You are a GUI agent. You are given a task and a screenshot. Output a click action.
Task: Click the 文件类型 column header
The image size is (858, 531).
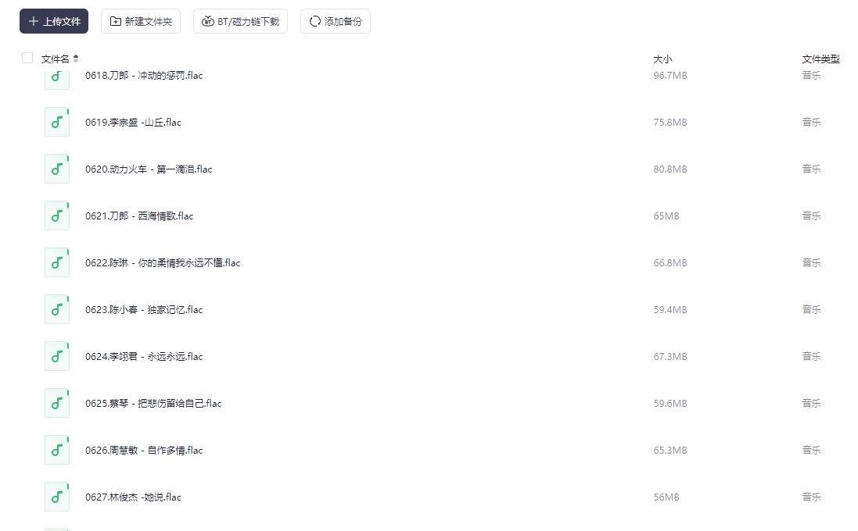pos(820,59)
